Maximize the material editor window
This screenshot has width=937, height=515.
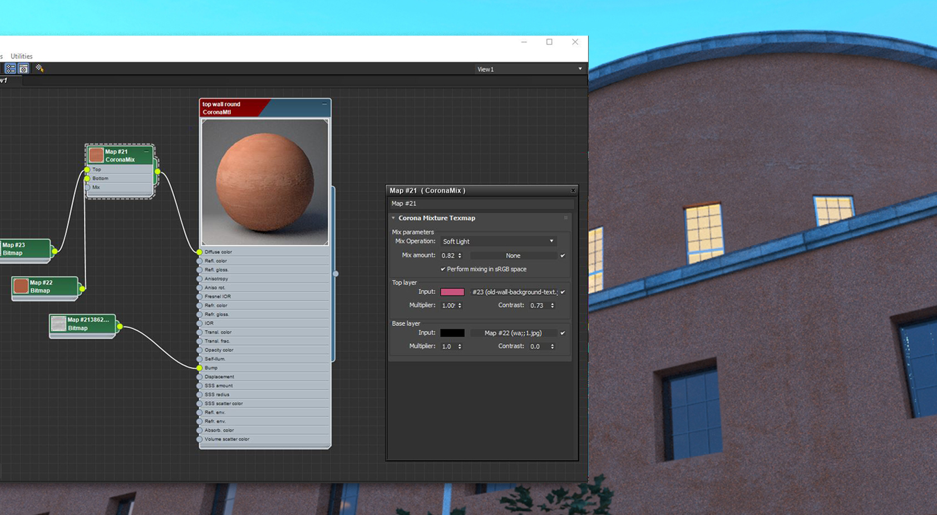[549, 42]
